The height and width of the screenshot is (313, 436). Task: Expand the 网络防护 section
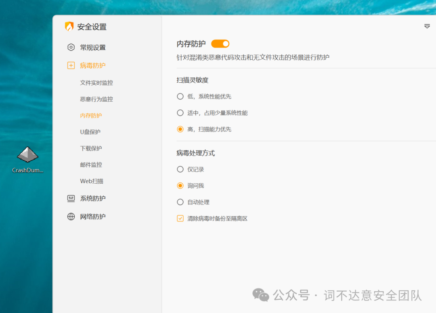point(93,217)
